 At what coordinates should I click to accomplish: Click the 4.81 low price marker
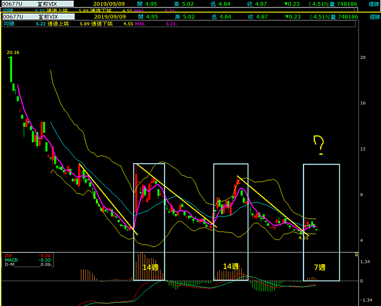pos(303,237)
